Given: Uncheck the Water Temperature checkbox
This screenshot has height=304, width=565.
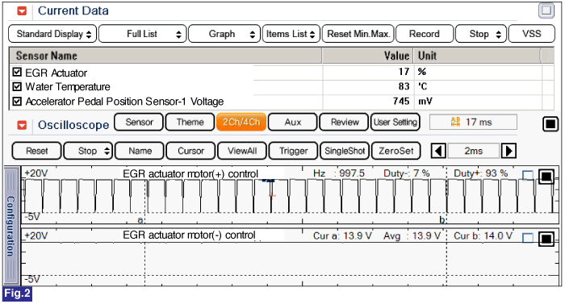Looking at the screenshot, I should pyautogui.click(x=17, y=86).
